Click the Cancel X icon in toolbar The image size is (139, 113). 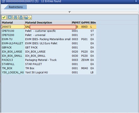[10, 17]
